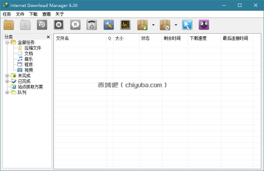Expand the 未完成 tree node
Screen dimensions: 264x171
7,76
